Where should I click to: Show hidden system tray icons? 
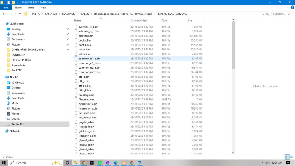click(262, 163)
